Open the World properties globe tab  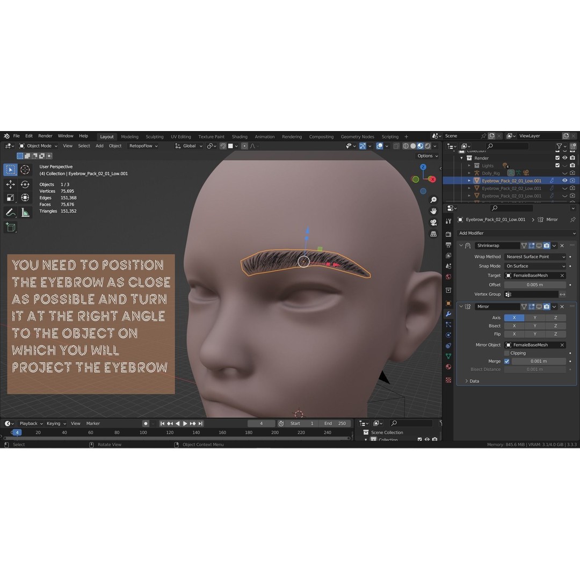tap(448, 277)
